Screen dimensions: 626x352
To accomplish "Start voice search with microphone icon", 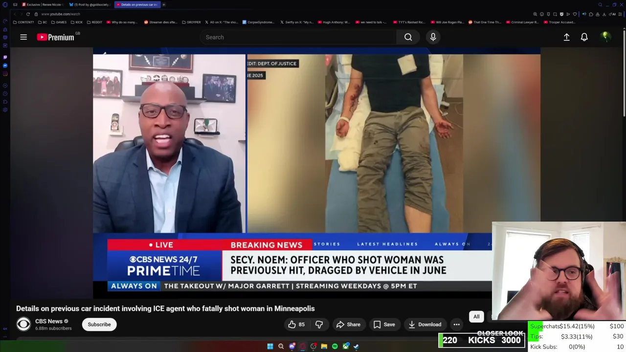I will click(x=433, y=37).
